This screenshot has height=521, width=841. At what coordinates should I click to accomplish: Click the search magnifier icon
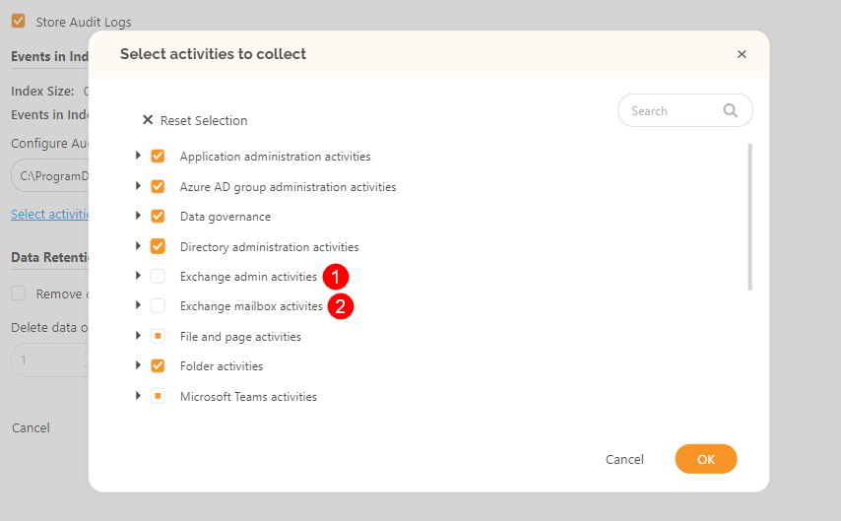point(730,111)
